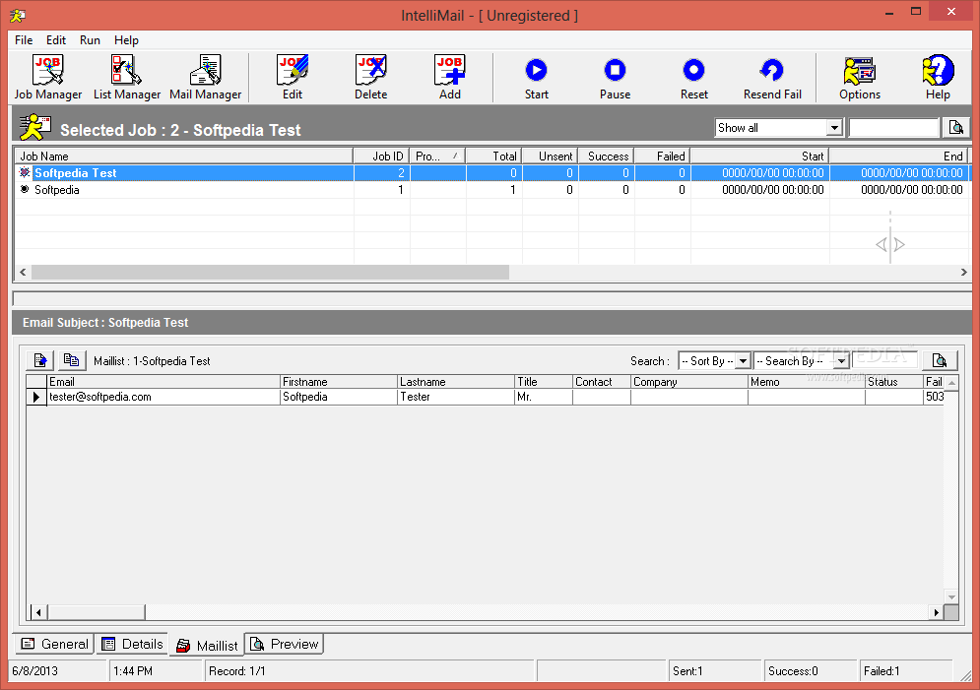This screenshot has width=980, height=690.
Task: Click maillist vertical scroll down arrow
Action: [951, 596]
